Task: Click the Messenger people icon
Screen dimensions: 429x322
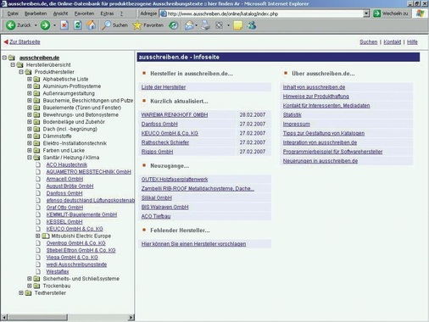Action: point(252,25)
